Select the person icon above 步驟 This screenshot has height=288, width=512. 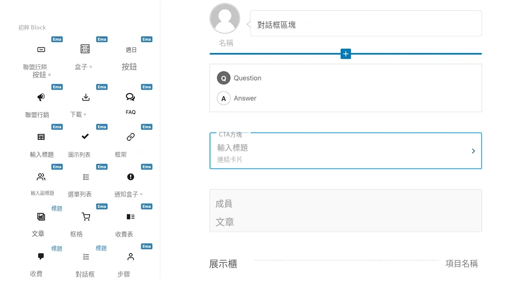tap(131, 256)
